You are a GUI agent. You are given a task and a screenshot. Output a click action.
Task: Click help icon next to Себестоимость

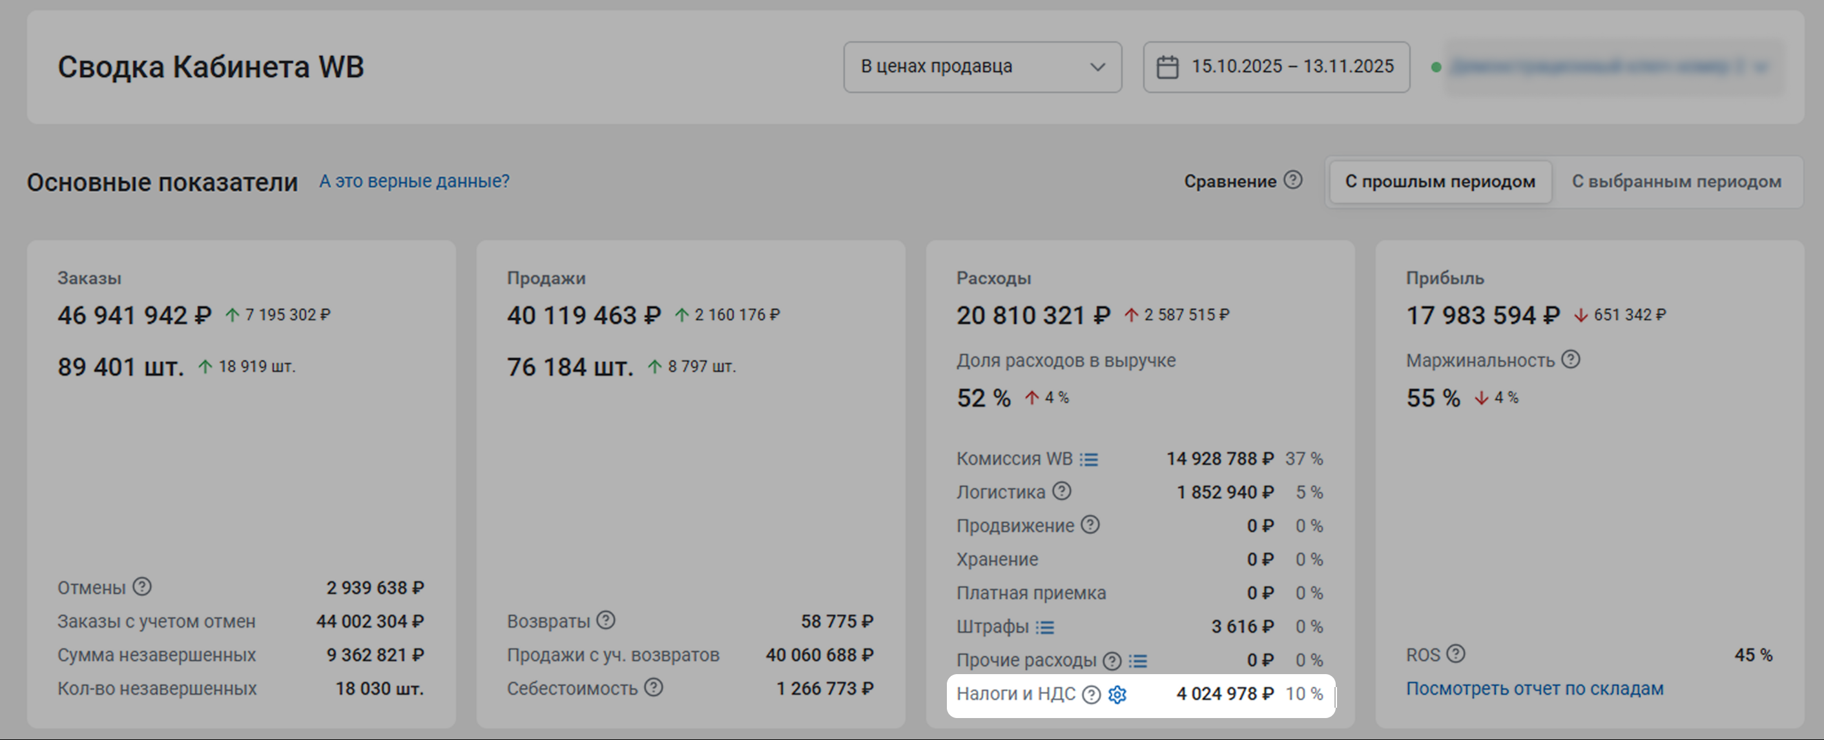pyautogui.click(x=654, y=687)
